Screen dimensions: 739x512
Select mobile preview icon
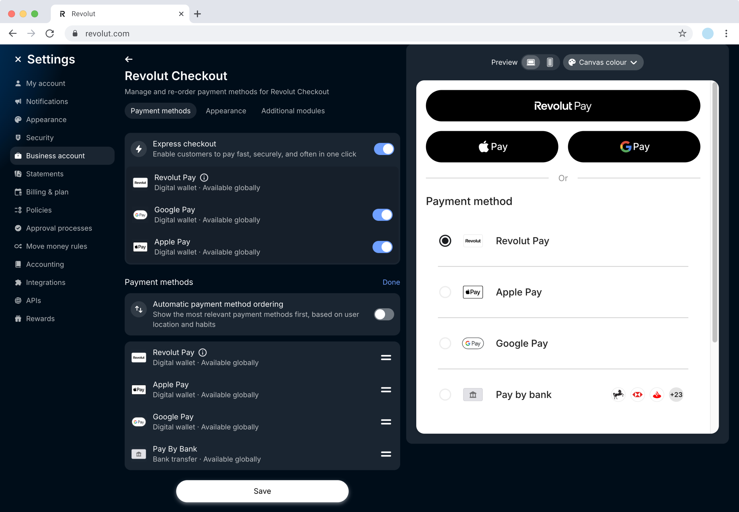point(550,62)
